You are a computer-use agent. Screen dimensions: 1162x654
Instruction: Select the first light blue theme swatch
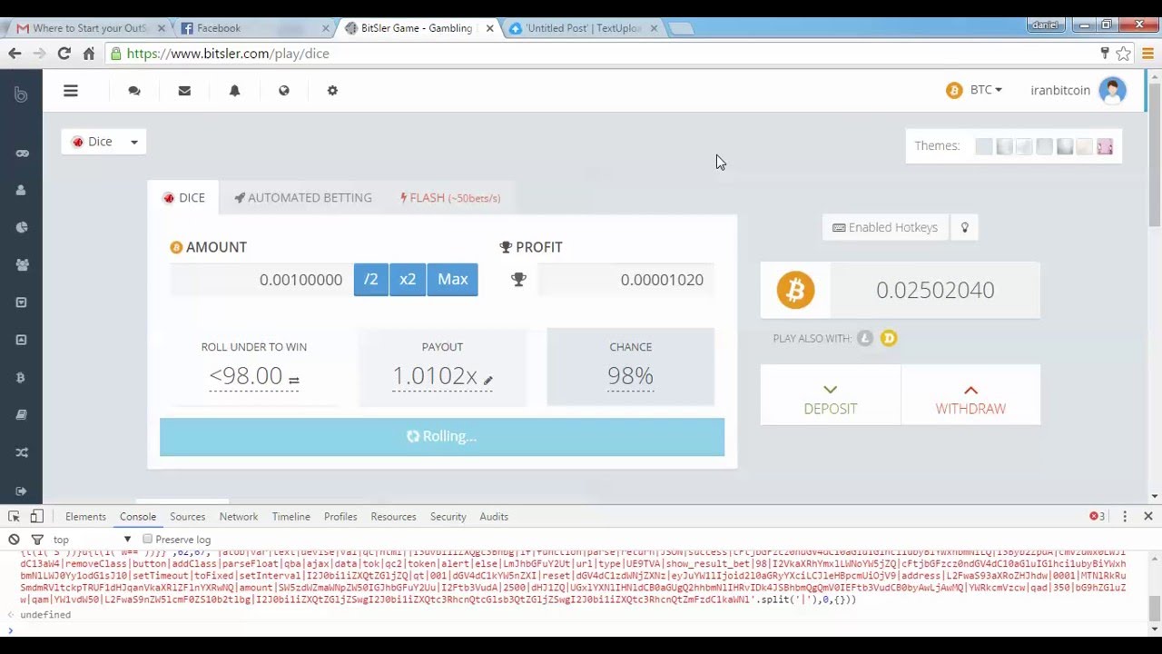[x=984, y=147]
